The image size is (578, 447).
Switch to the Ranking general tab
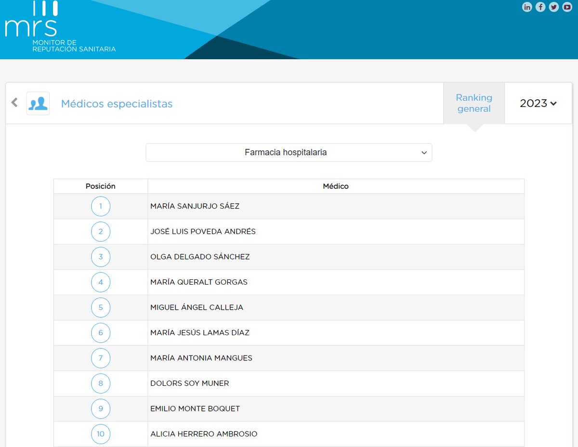point(474,103)
